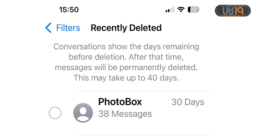
Task: Click the UB19 logo badge
Action: [x=233, y=11]
